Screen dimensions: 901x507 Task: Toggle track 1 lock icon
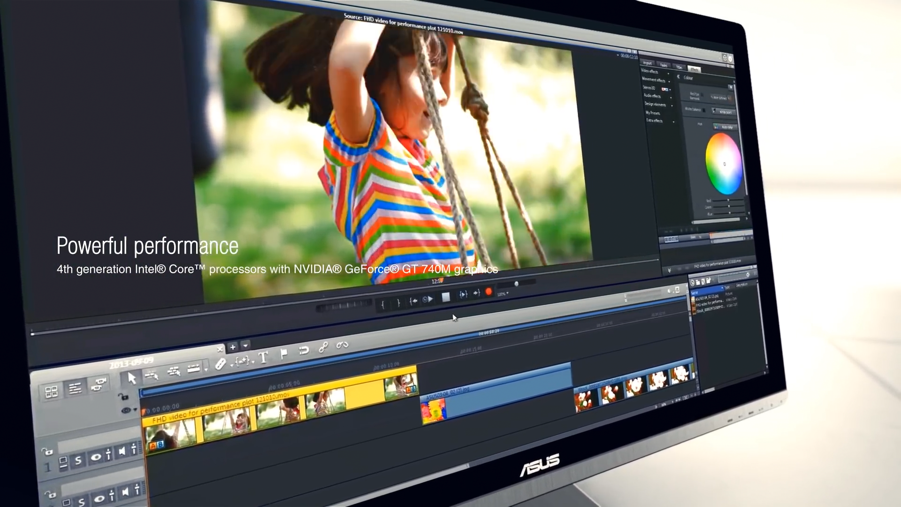(47, 452)
